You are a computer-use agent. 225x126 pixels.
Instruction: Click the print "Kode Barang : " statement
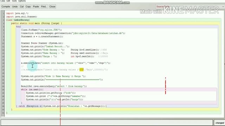[43, 50]
